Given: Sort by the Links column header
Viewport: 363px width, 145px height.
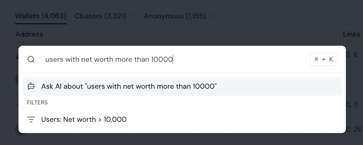Looking at the screenshot, I should [351, 34].
